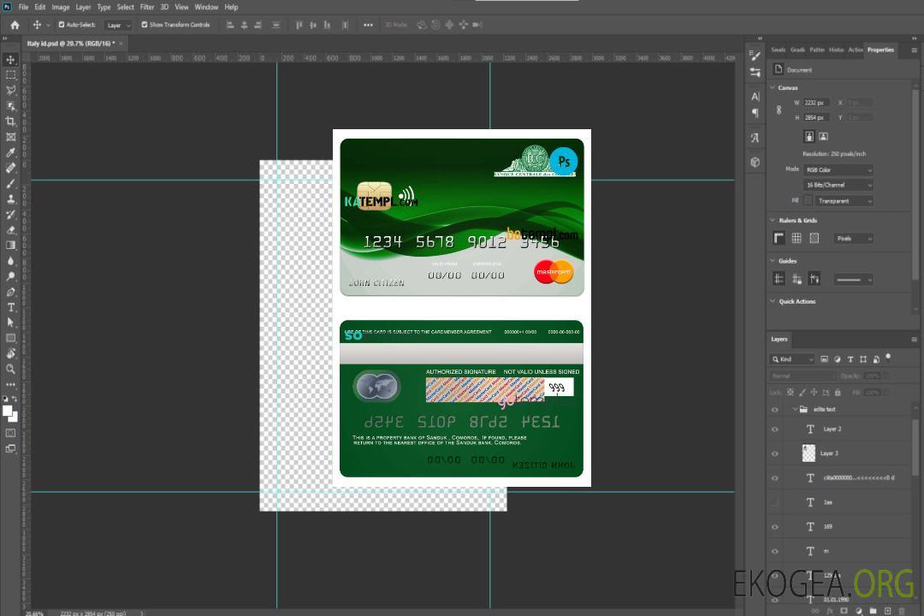Select the Move tool in the toolbox

[10, 60]
